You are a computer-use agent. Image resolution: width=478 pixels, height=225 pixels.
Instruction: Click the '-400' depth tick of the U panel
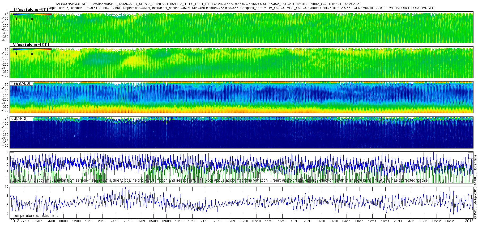click(5, 40)
